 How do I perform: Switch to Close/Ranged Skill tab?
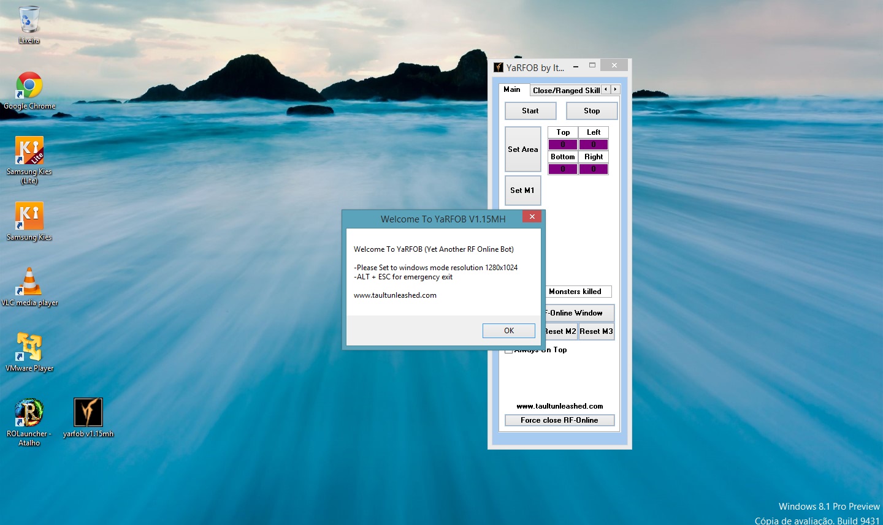(566, 91)
